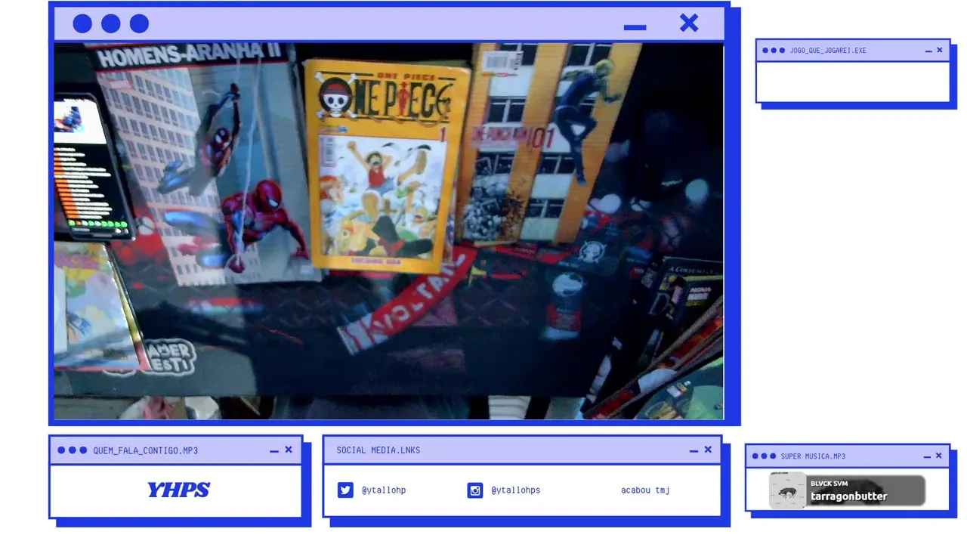Click the SOCIAL MEDIA.LNKS title

pos(378,450)
